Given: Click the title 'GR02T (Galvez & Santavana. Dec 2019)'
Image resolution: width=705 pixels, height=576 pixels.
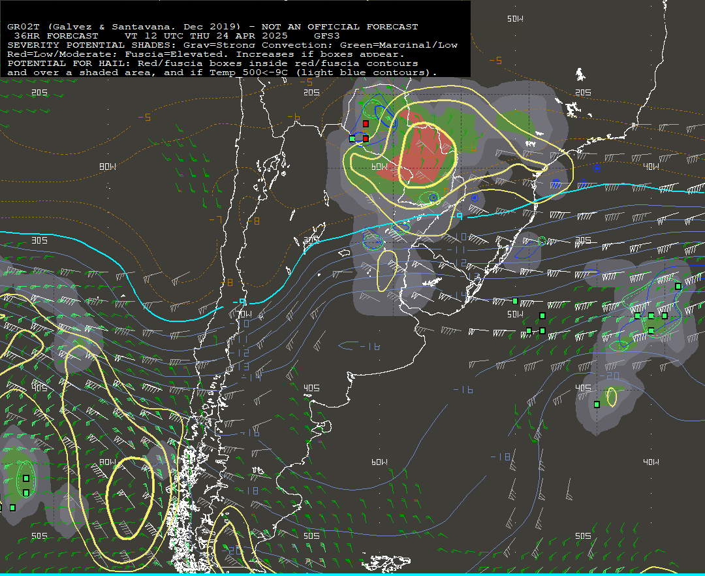Looking at the screenshot, I should point(124,27).
